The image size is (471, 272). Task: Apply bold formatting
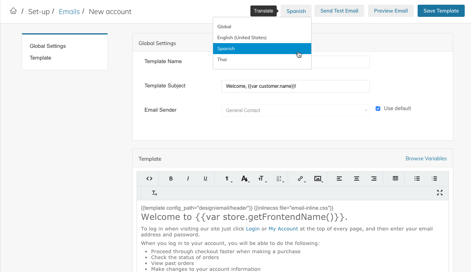[171, 178]
